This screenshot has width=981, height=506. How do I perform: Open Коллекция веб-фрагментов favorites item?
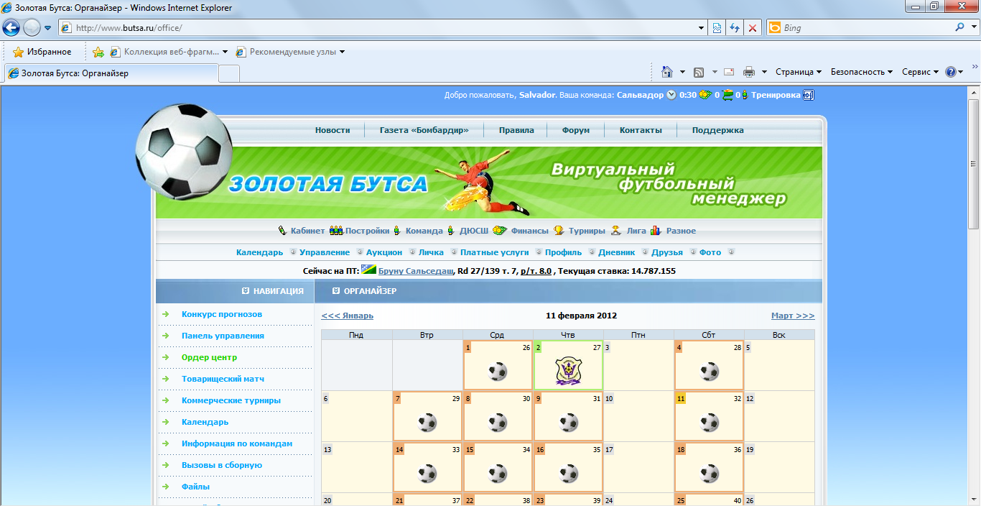(169, 52)
